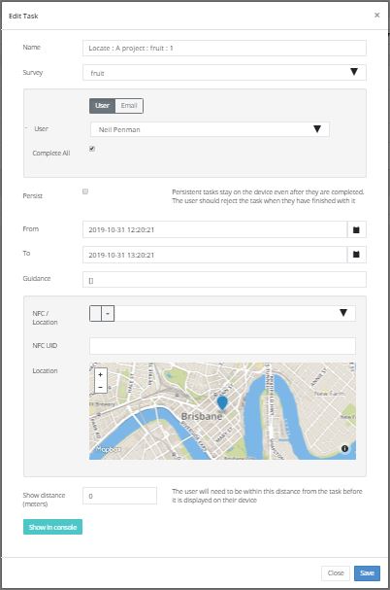
Task: Click into the NFC UID field
Action: [x=222, y=346]
